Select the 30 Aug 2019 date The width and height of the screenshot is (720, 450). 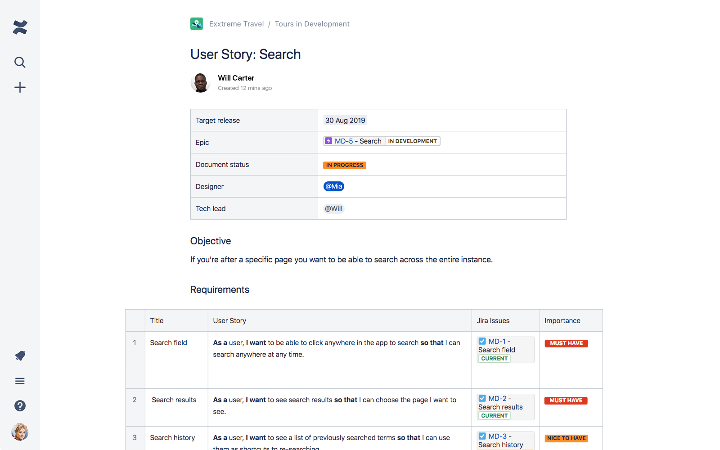(345, 121)
